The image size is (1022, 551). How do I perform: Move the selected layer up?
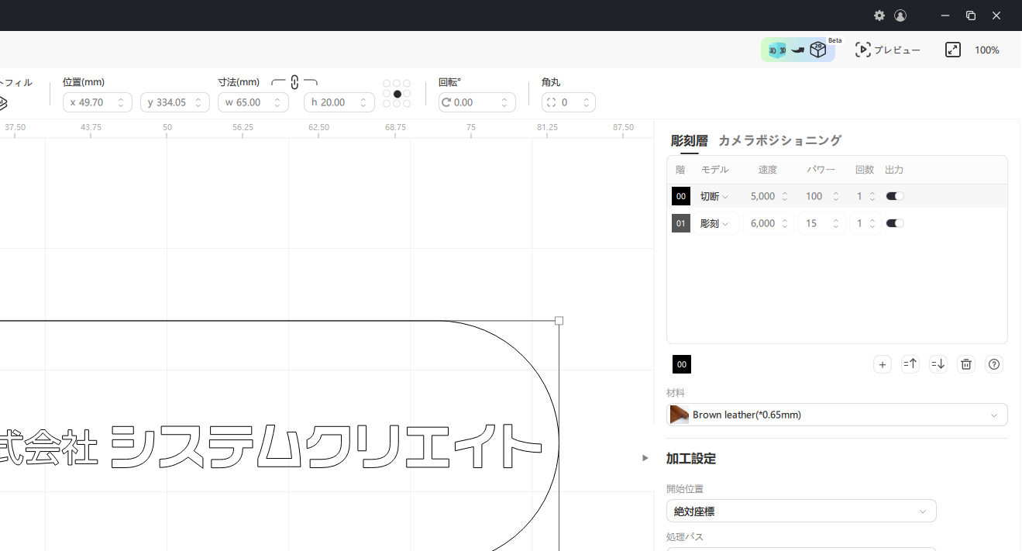910,364
